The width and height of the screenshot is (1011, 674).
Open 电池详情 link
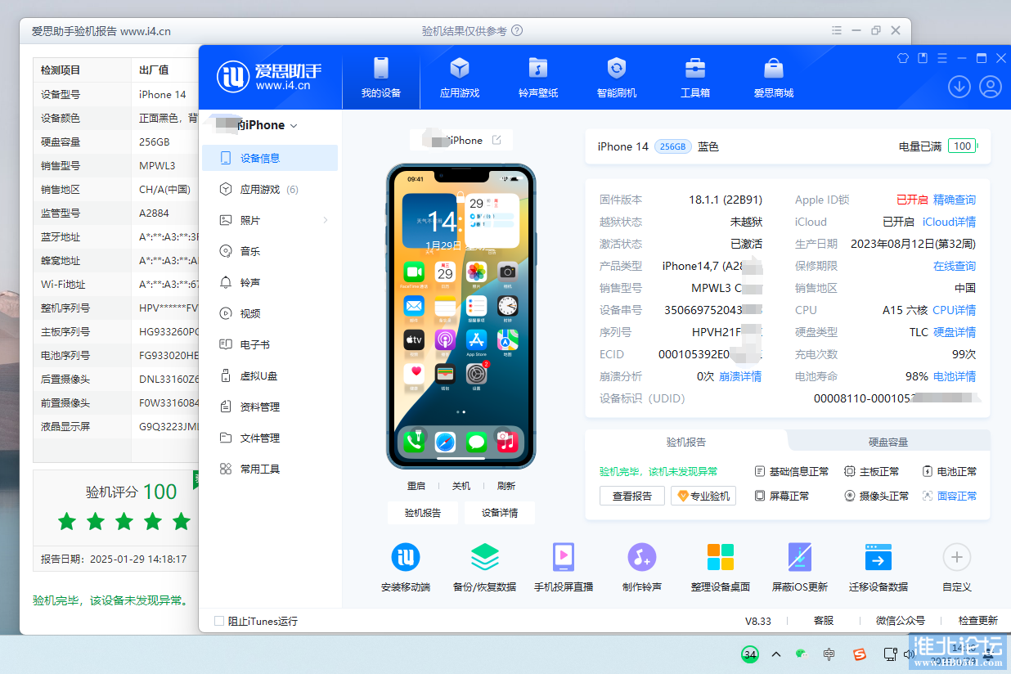click(x=955, y=376)
